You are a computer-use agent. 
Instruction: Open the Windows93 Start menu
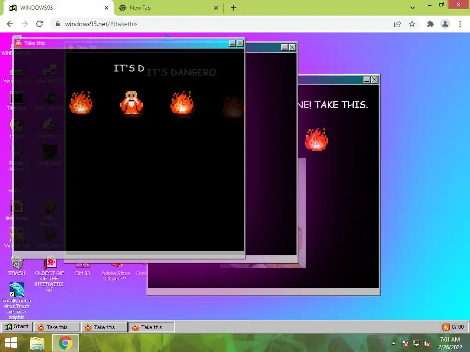pyautogui.click(x=17, y=327)
